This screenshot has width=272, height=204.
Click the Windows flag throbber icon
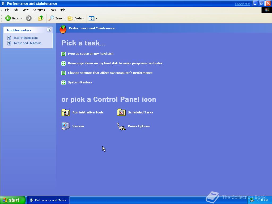[267, 10]
